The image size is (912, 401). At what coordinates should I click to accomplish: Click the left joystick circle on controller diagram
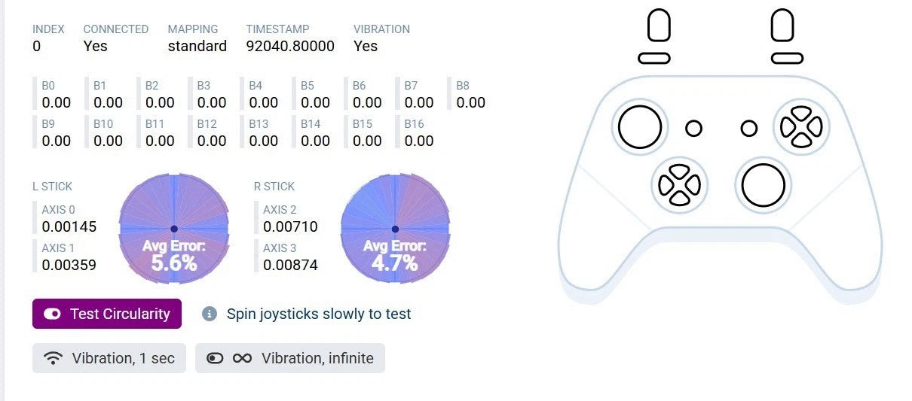coord(640,126)
